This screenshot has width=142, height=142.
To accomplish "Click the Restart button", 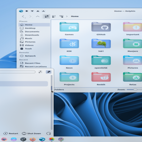I will pos(11,133).
